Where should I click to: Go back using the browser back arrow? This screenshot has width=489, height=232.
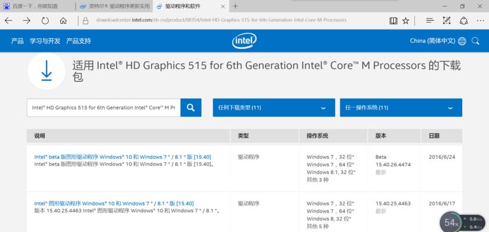click(8, 20)
